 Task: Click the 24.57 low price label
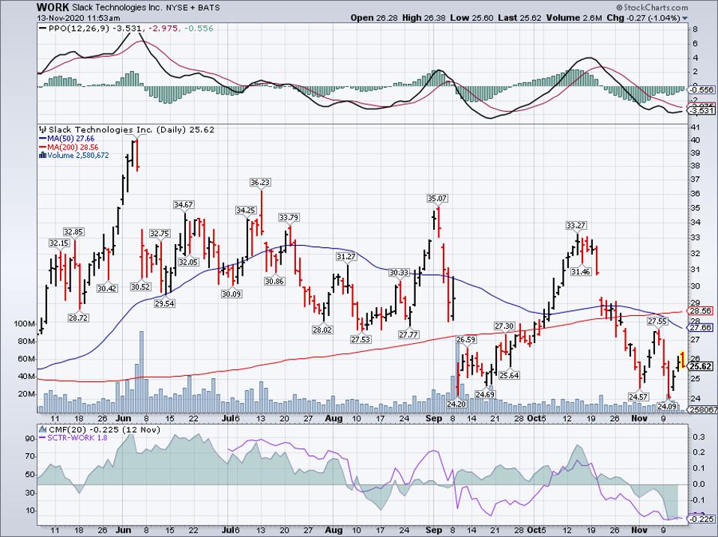(x=638, y=398)
